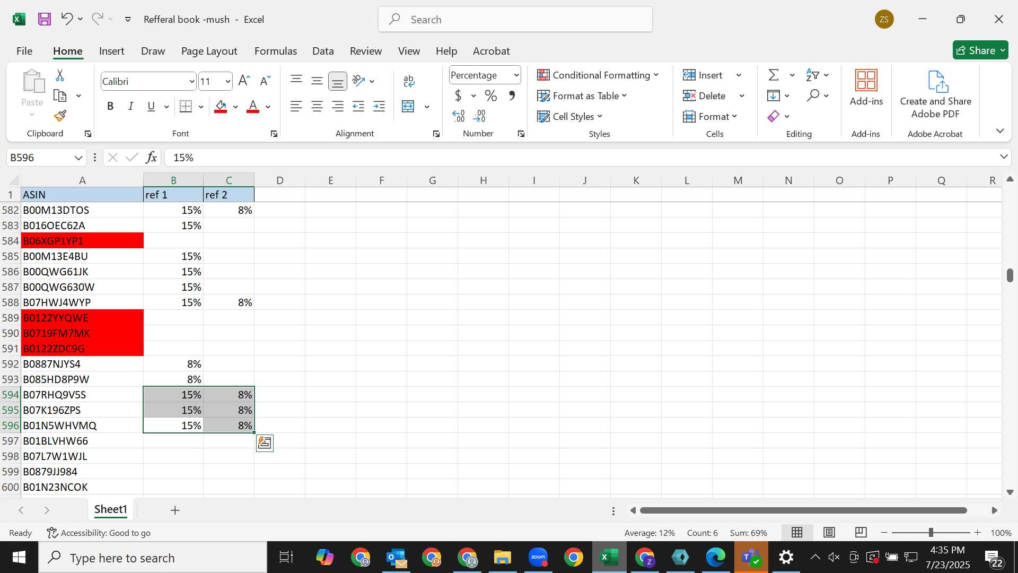The height and width of the screenshot is (573, 1018).
Task: Click Decrease Decimal icon
Action: click(x=479, y=116)
